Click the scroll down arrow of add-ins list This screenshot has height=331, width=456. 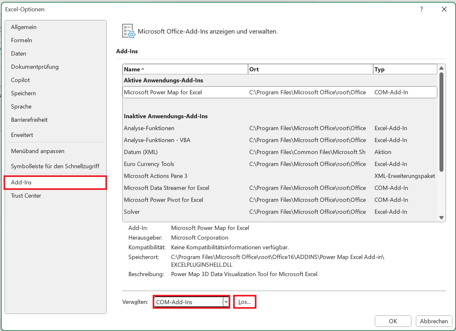(x=441, y=218)
